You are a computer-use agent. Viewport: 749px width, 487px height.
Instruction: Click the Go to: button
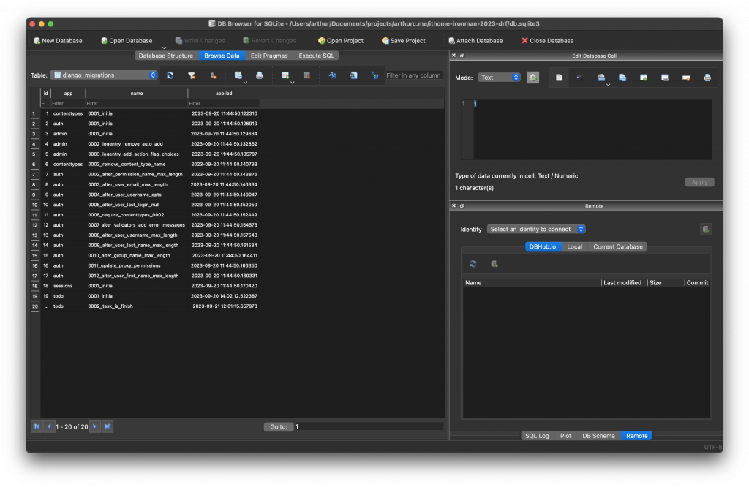pos(279,427)
